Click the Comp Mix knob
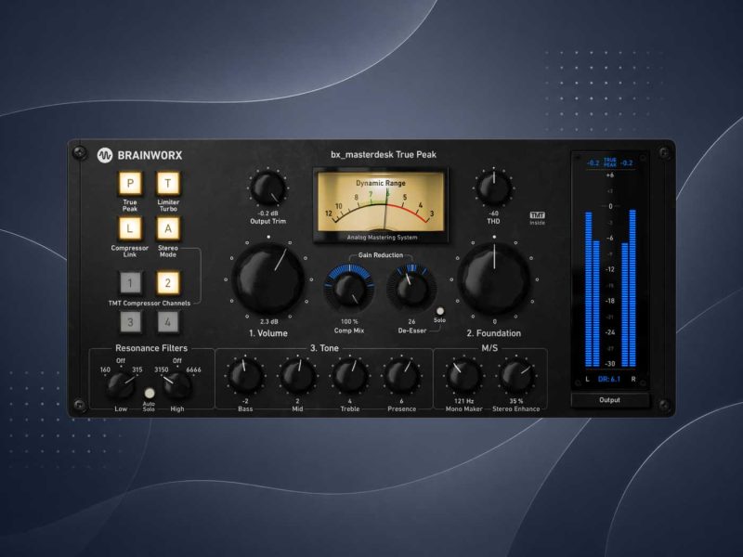 click(x=349, y=289)
